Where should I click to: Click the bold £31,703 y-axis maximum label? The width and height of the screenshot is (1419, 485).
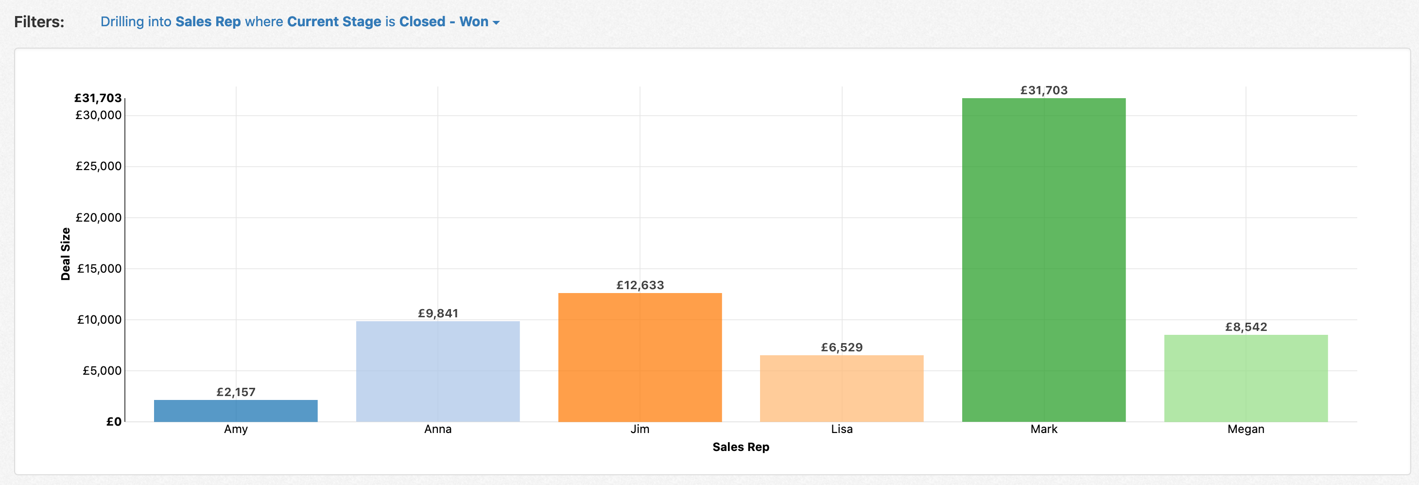[98, 98]
